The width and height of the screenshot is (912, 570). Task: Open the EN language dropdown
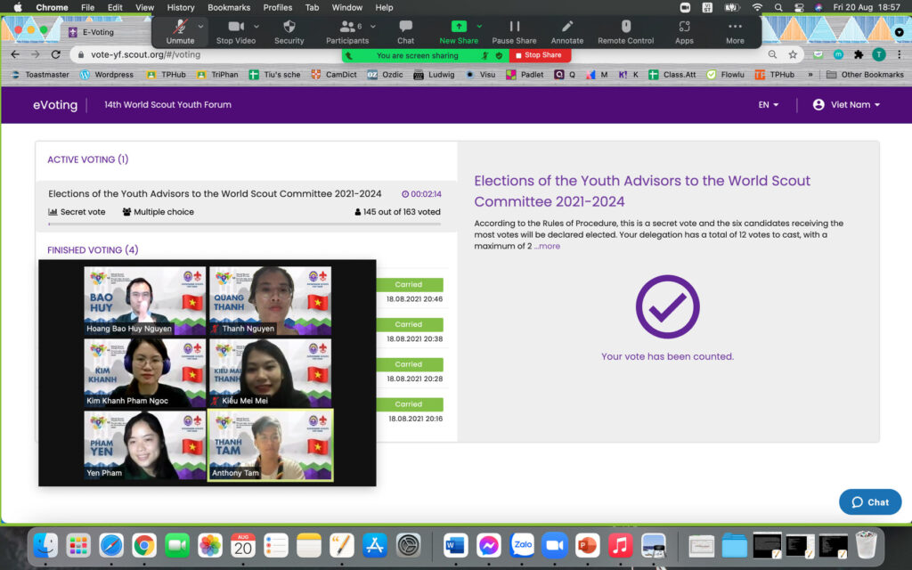[x=768, y=105]
